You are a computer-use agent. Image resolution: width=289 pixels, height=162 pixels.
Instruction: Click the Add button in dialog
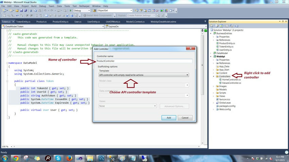(x=169, y=118)
